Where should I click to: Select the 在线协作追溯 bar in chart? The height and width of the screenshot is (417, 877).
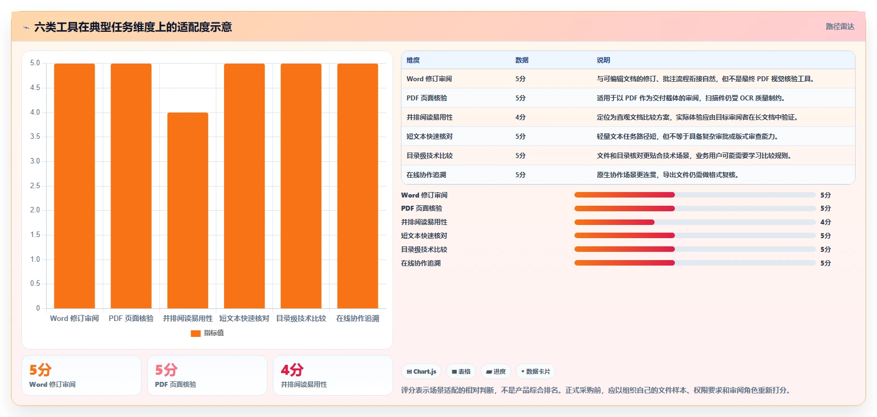[357, 186]
